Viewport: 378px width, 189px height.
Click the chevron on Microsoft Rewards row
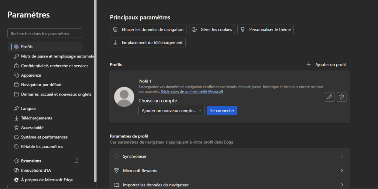tap(342, 171)
